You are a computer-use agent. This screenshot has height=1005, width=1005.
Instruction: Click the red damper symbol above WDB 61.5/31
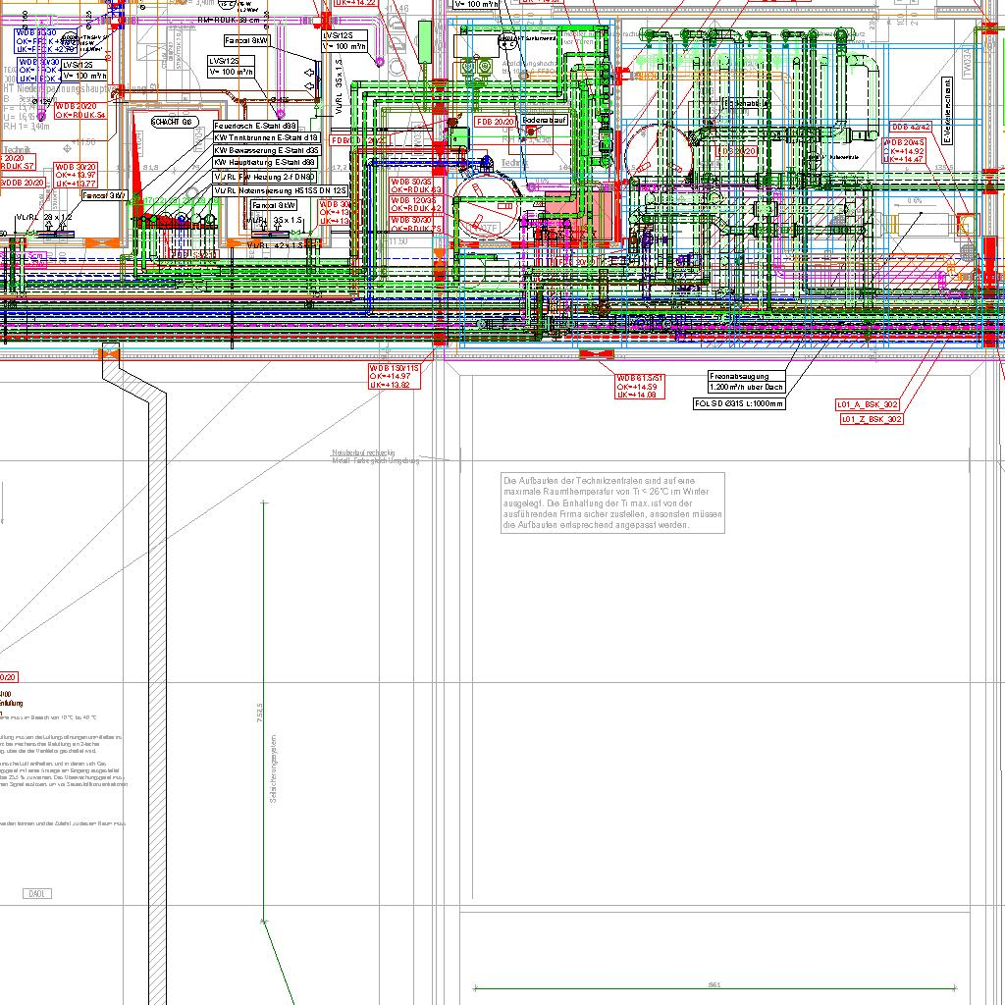597,353
